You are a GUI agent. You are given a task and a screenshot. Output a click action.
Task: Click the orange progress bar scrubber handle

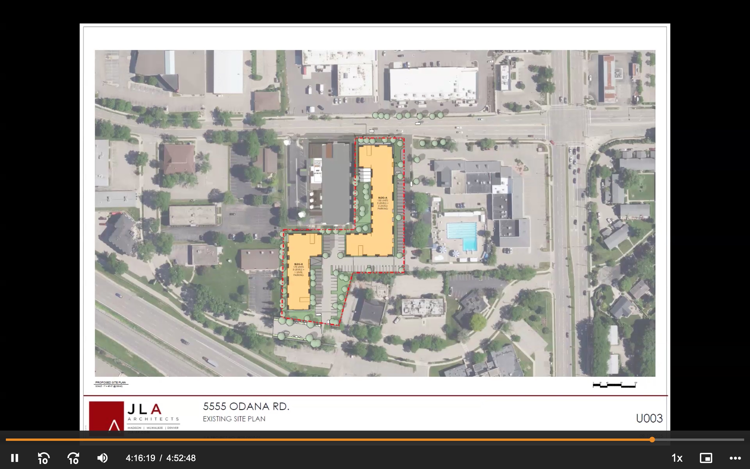tap(652, 439)
